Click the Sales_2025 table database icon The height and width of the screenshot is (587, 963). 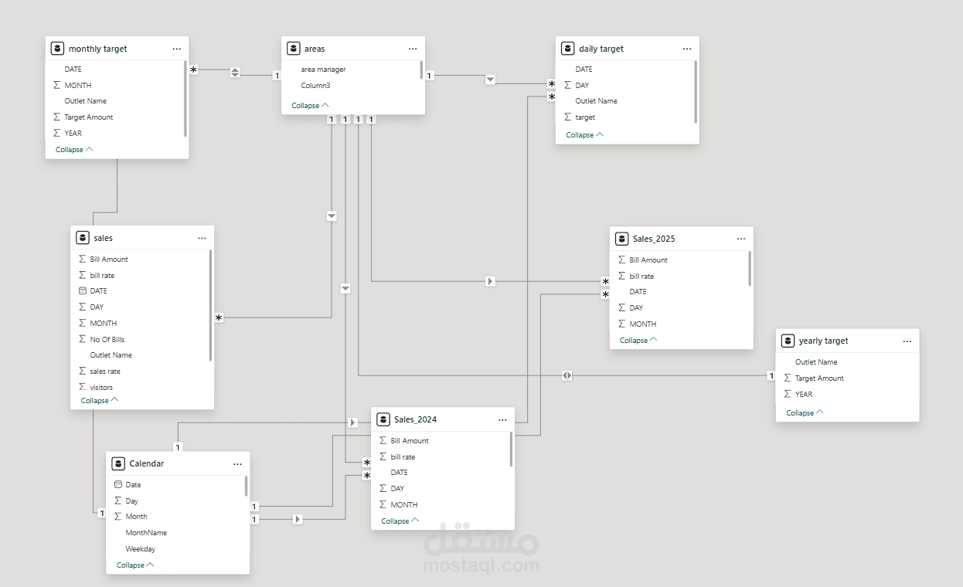coord(621,239)
